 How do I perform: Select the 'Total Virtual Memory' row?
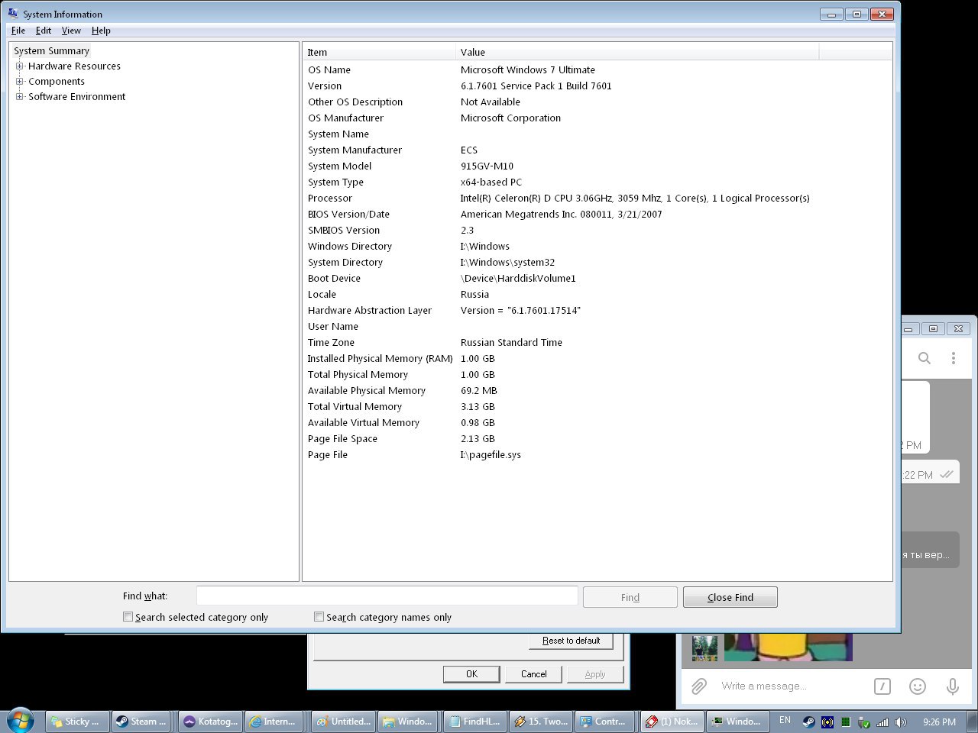pos(597,406)
